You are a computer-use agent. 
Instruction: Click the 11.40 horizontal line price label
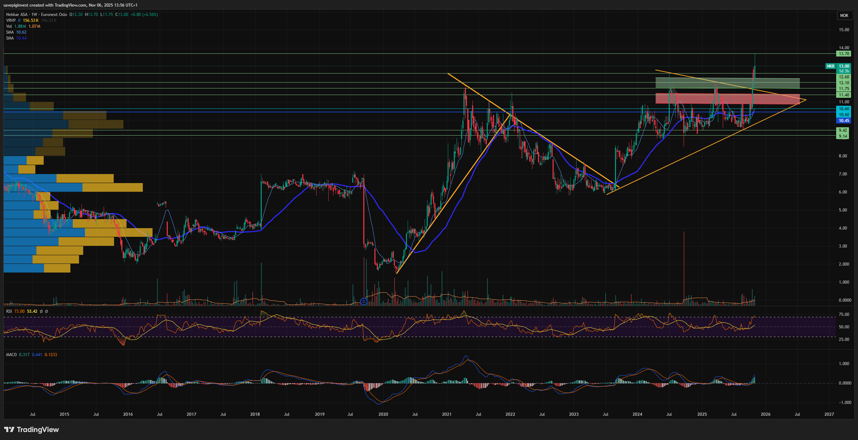tap(843, 95)
